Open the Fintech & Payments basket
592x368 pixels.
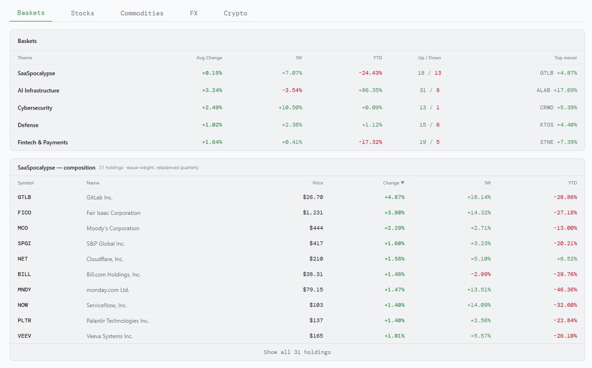[x=297, y=142]
